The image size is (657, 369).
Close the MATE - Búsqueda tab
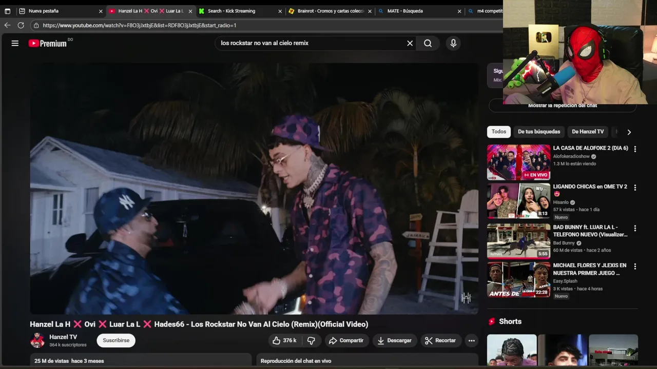459,11
